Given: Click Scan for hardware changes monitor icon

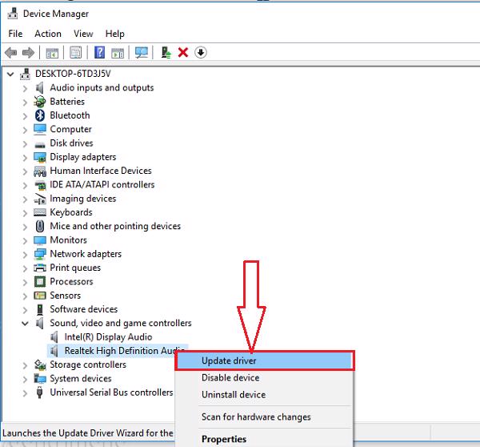Looking at the screenshot, I should (x=142, y=52).
